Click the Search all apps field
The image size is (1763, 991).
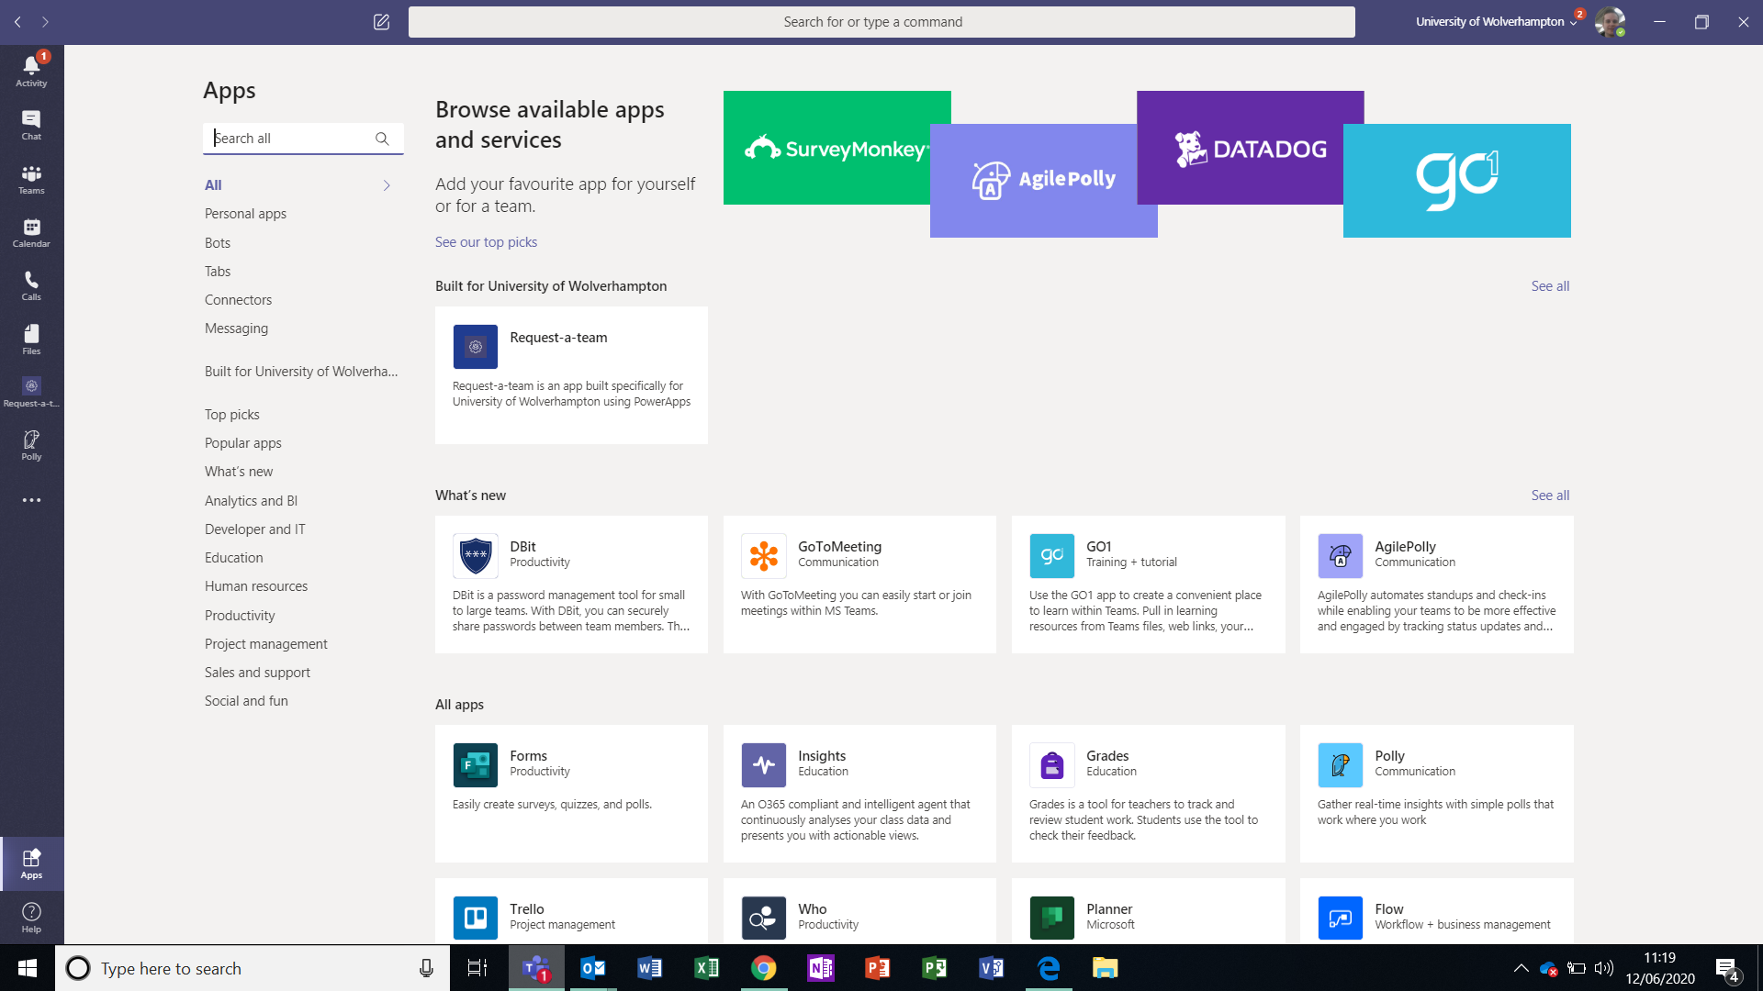click(x=289, y=139)
